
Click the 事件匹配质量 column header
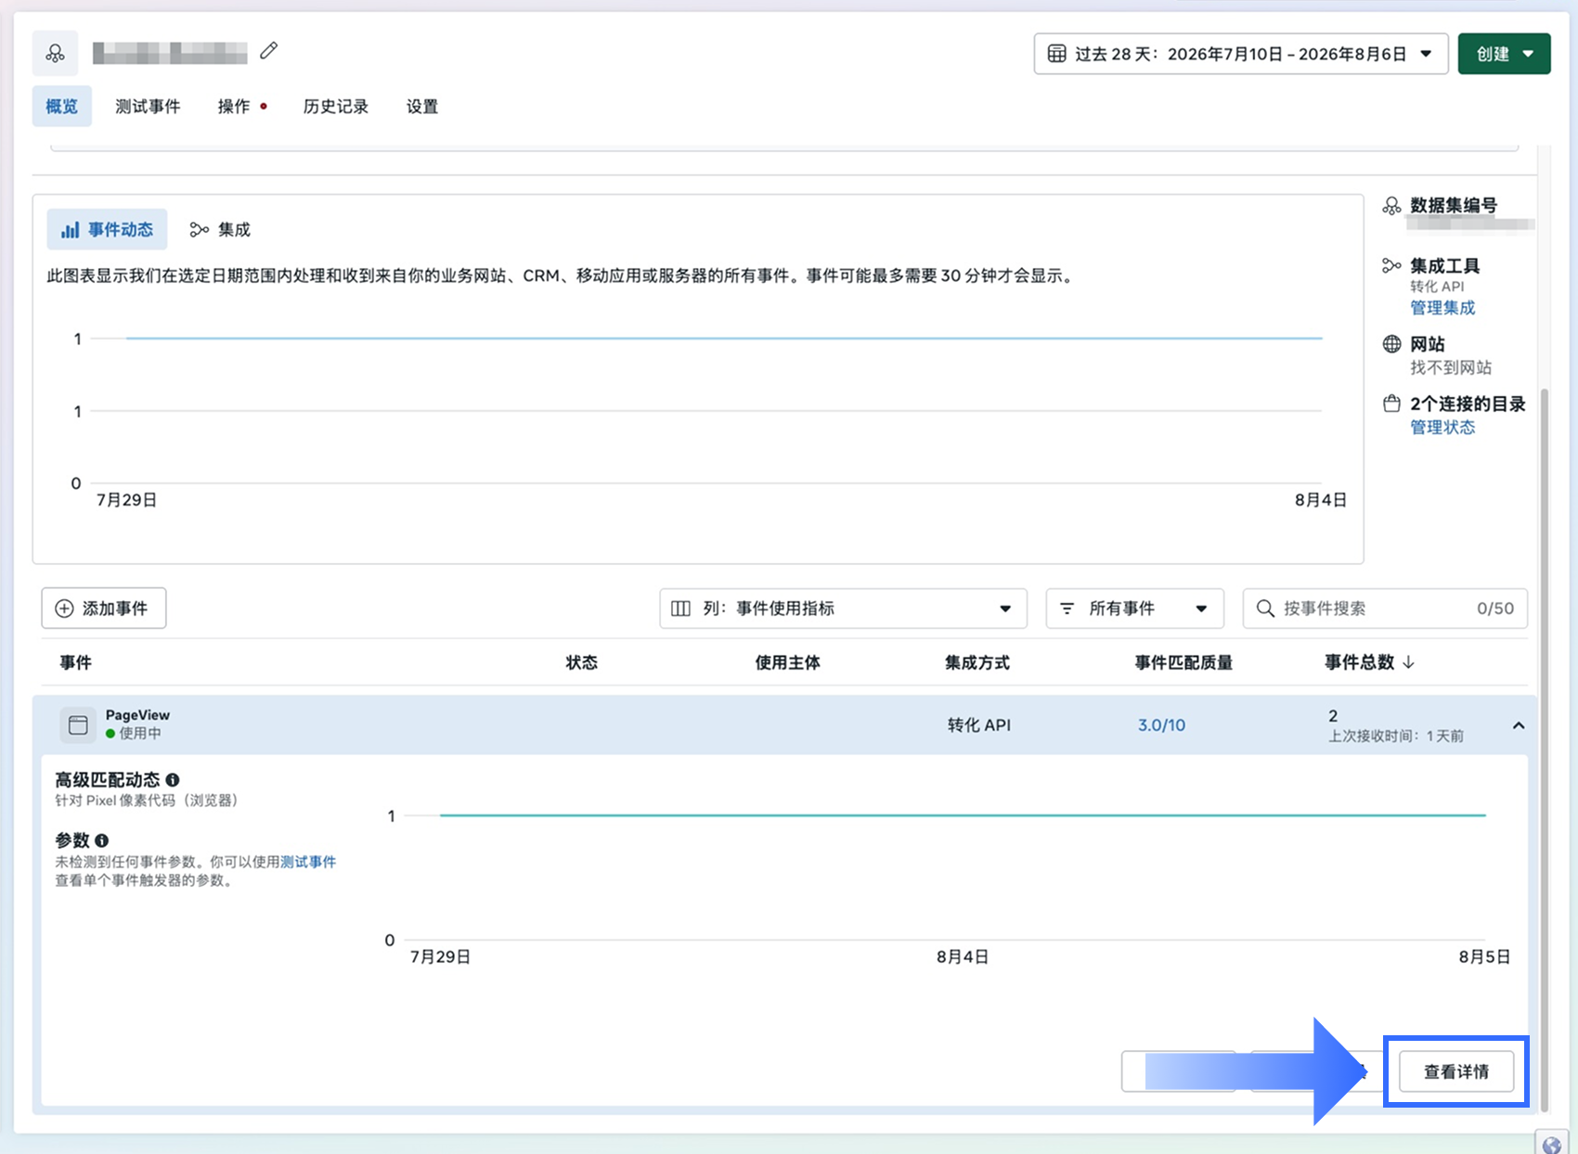(1183, 662)
